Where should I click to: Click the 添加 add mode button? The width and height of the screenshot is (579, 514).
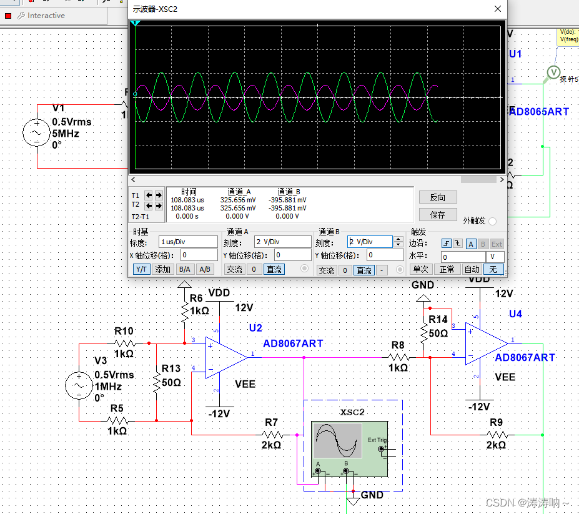click(x=162, y=269)
